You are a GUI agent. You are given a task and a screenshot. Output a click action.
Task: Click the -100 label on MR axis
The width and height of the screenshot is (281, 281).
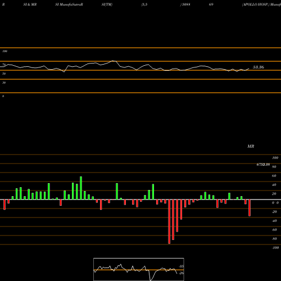275,248
